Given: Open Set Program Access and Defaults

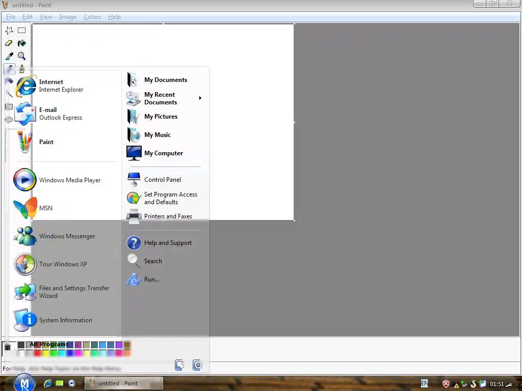Looking at the screenshot, I should coord(165,198).
